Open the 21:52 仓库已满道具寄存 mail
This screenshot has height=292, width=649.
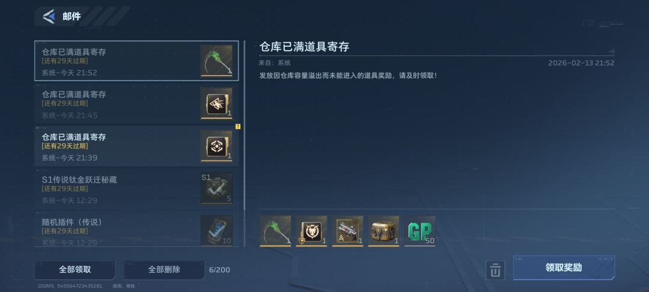136,61
